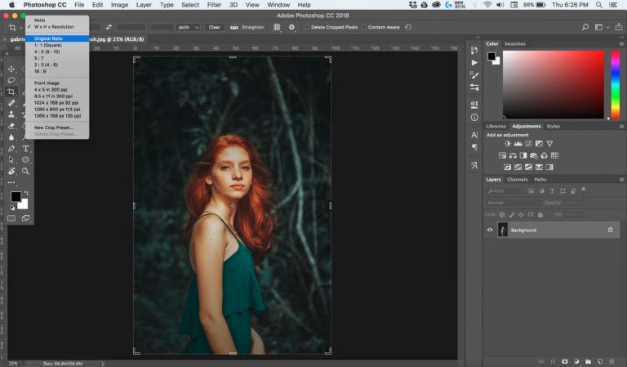
Task: Open the px/in resolution unit dropdown
Action: [x=188, y=27]
